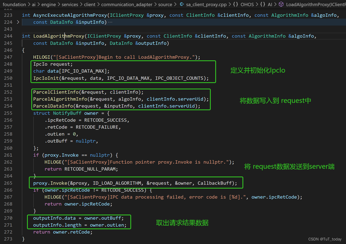
Task: Open the 'client' breadcrumb segment
Action: 90,4
